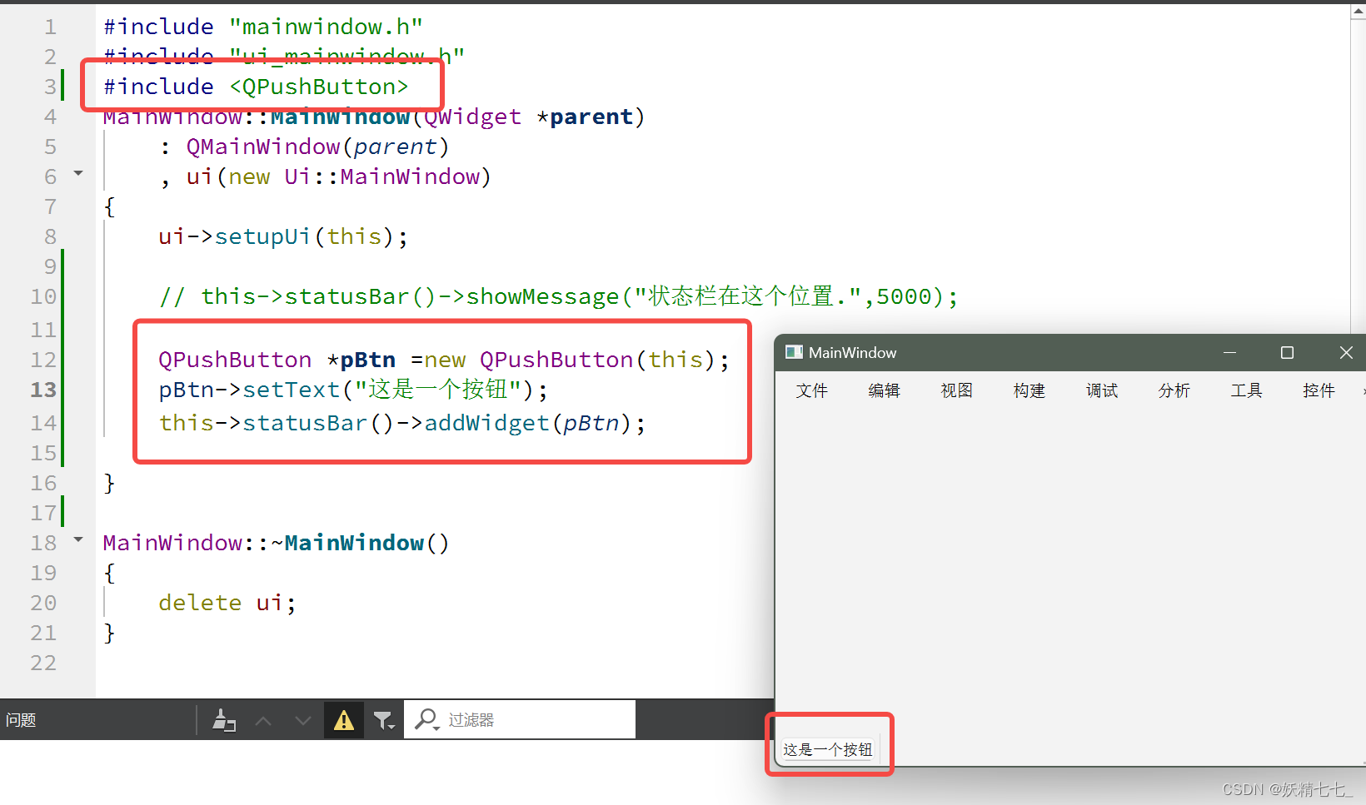Click the #include <QPushButton> line
Image resolution: width=1366 pixels, height=805 pixels.
point(256,87)
